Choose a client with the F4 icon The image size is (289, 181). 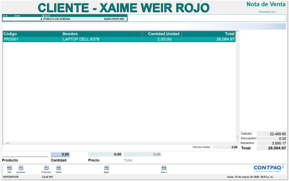tap(58, 168)
